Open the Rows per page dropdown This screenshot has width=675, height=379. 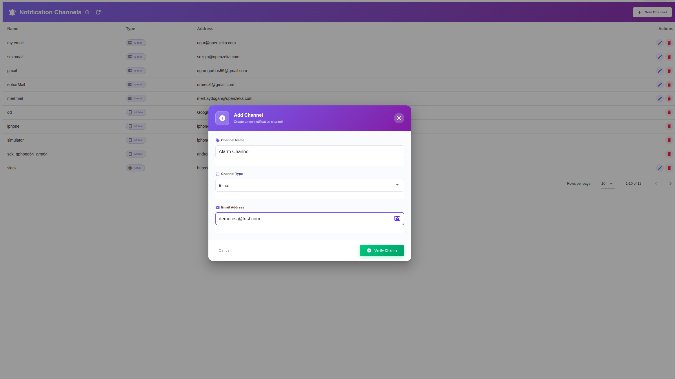[607, 184]
